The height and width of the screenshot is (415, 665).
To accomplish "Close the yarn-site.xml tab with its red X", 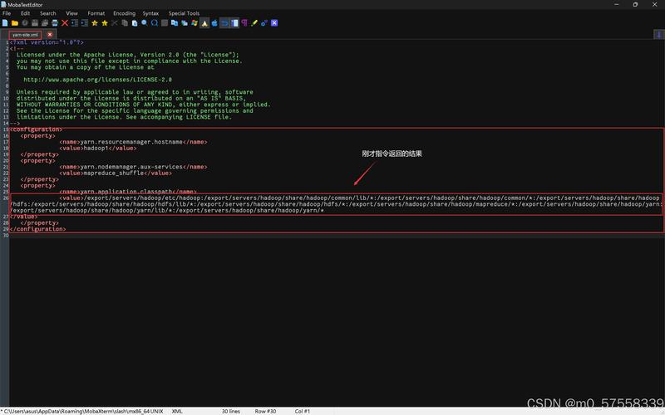I will pos(50,34).
